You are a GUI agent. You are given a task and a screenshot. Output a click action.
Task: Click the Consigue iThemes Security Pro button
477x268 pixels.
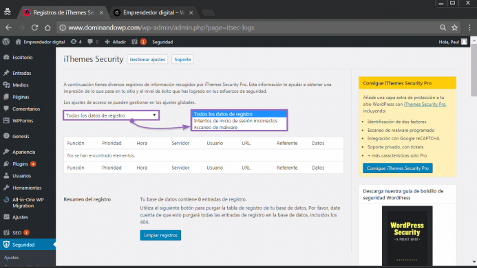point(397,168)
